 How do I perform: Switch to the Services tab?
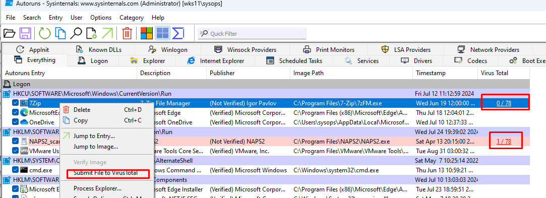[361, 61]
